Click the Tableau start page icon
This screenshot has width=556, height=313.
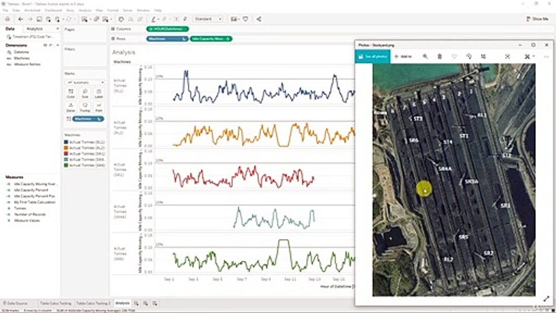7,19
